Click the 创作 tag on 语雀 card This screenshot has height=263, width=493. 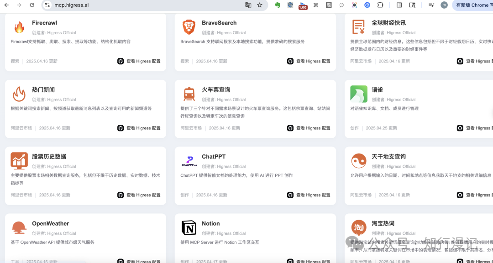coord(355,128)
